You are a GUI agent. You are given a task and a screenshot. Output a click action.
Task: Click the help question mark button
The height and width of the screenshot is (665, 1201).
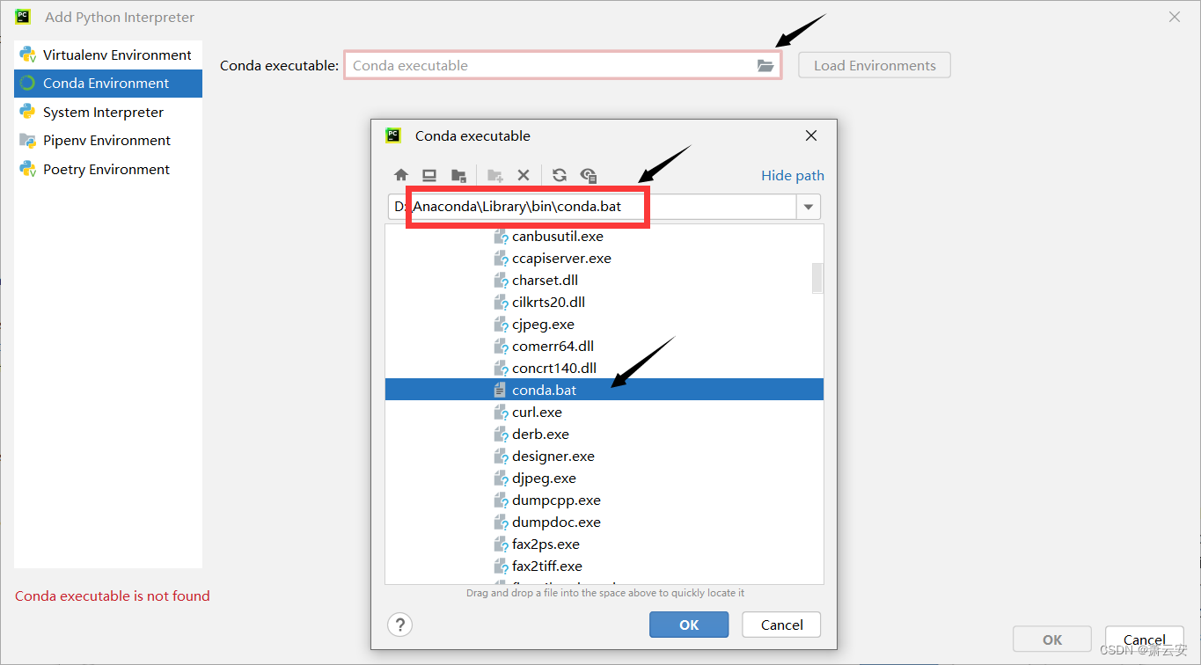point(400,625)
